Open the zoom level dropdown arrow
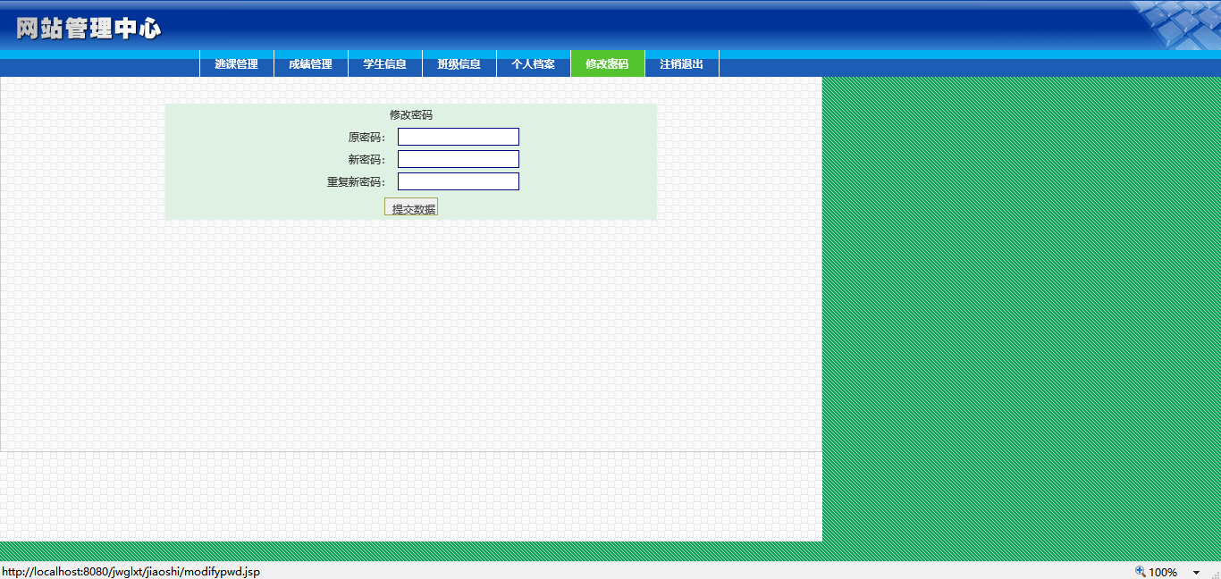The width and height of the screenshot is (1221, 579). (1197, 573)
